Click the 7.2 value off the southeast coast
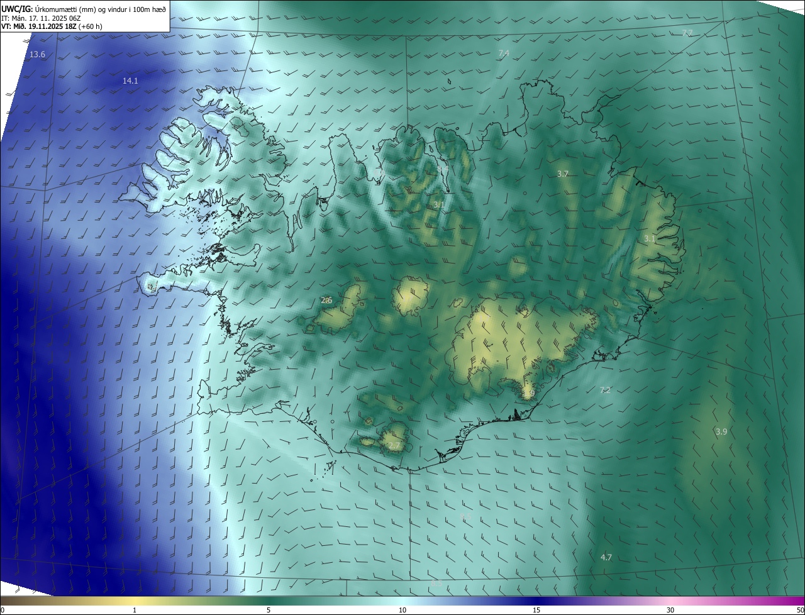Image resolution: width=805 pixels, height=615 pixels. pyautogui.click(x=605, y=391)
